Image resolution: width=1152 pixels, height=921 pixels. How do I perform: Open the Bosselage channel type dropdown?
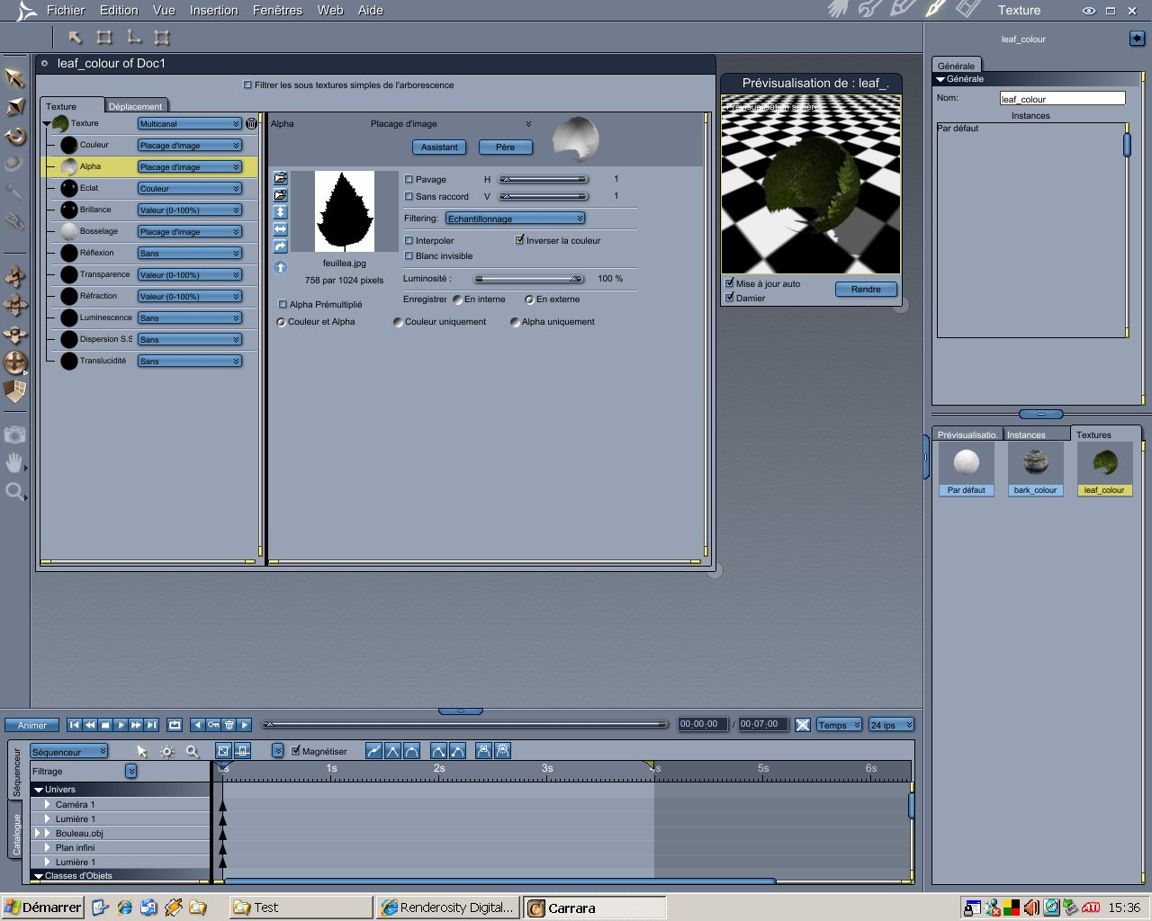click(190, 231)
